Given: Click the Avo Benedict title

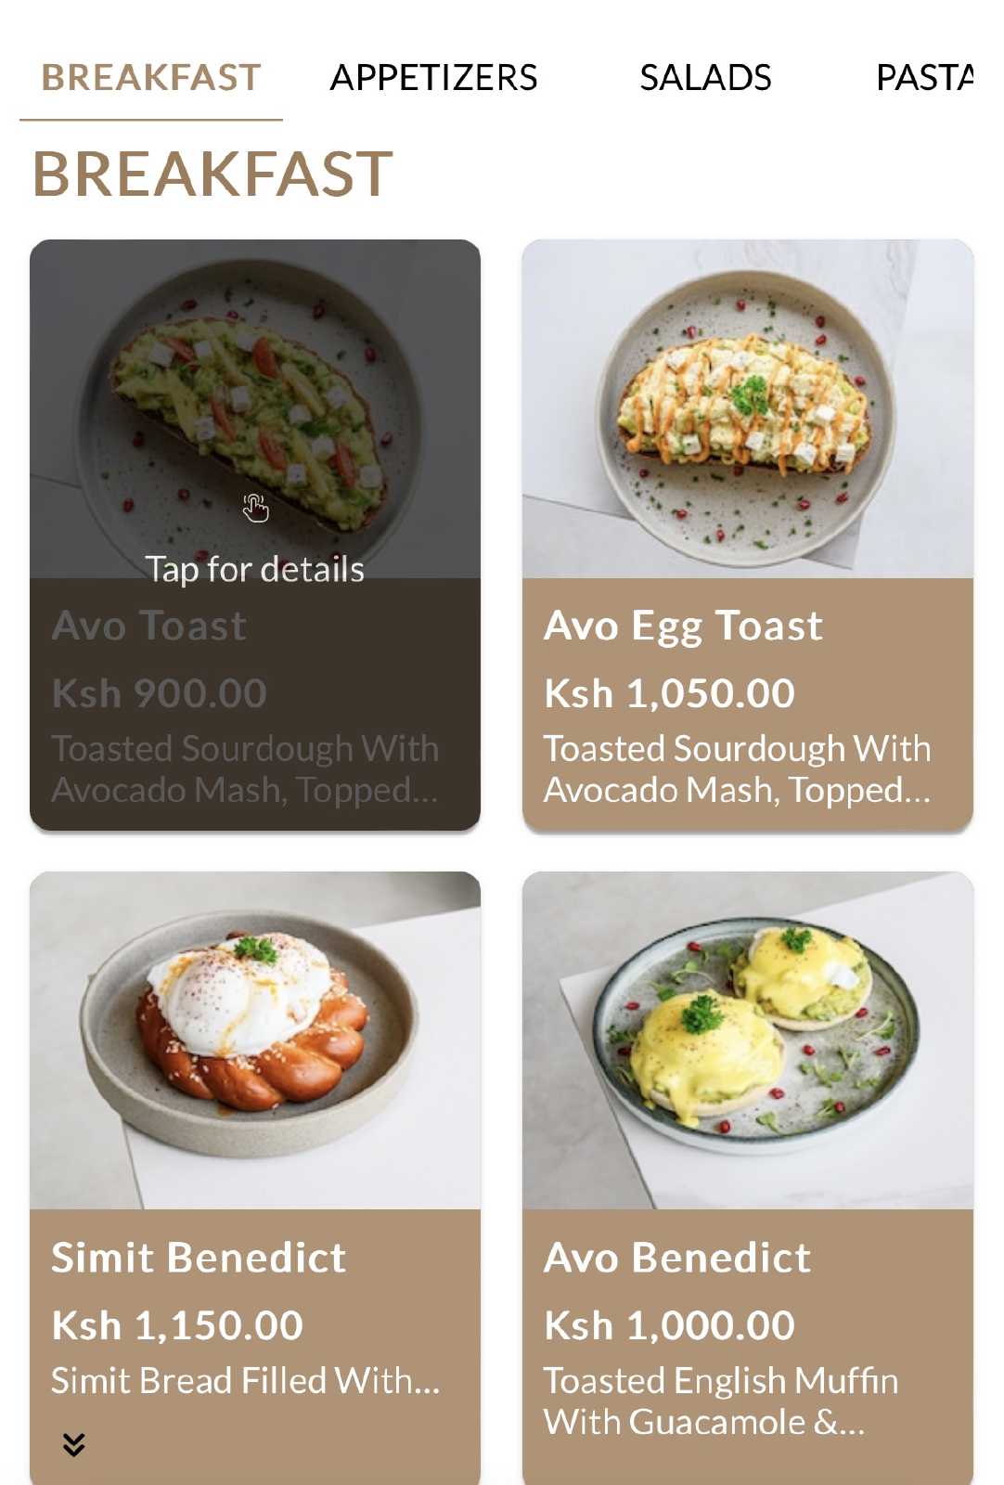Looking at the screenshot, I should tap(677, 1258).
